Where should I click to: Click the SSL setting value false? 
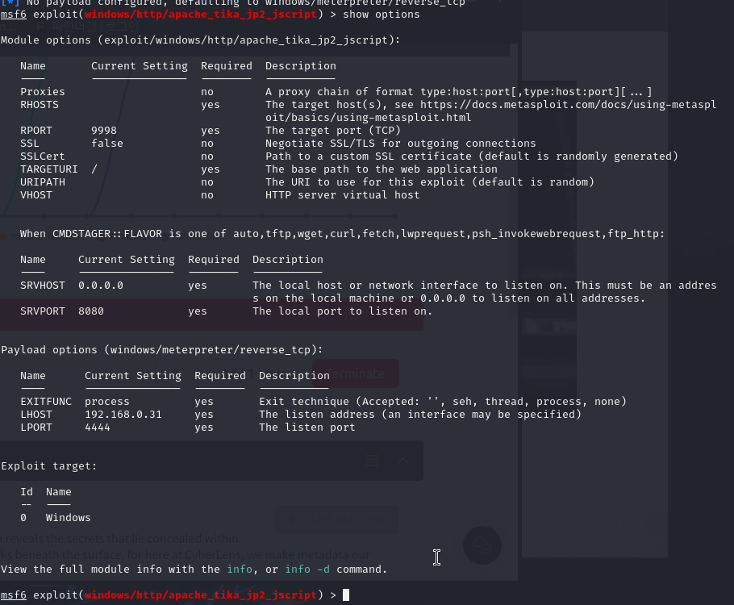pos(107,144)
